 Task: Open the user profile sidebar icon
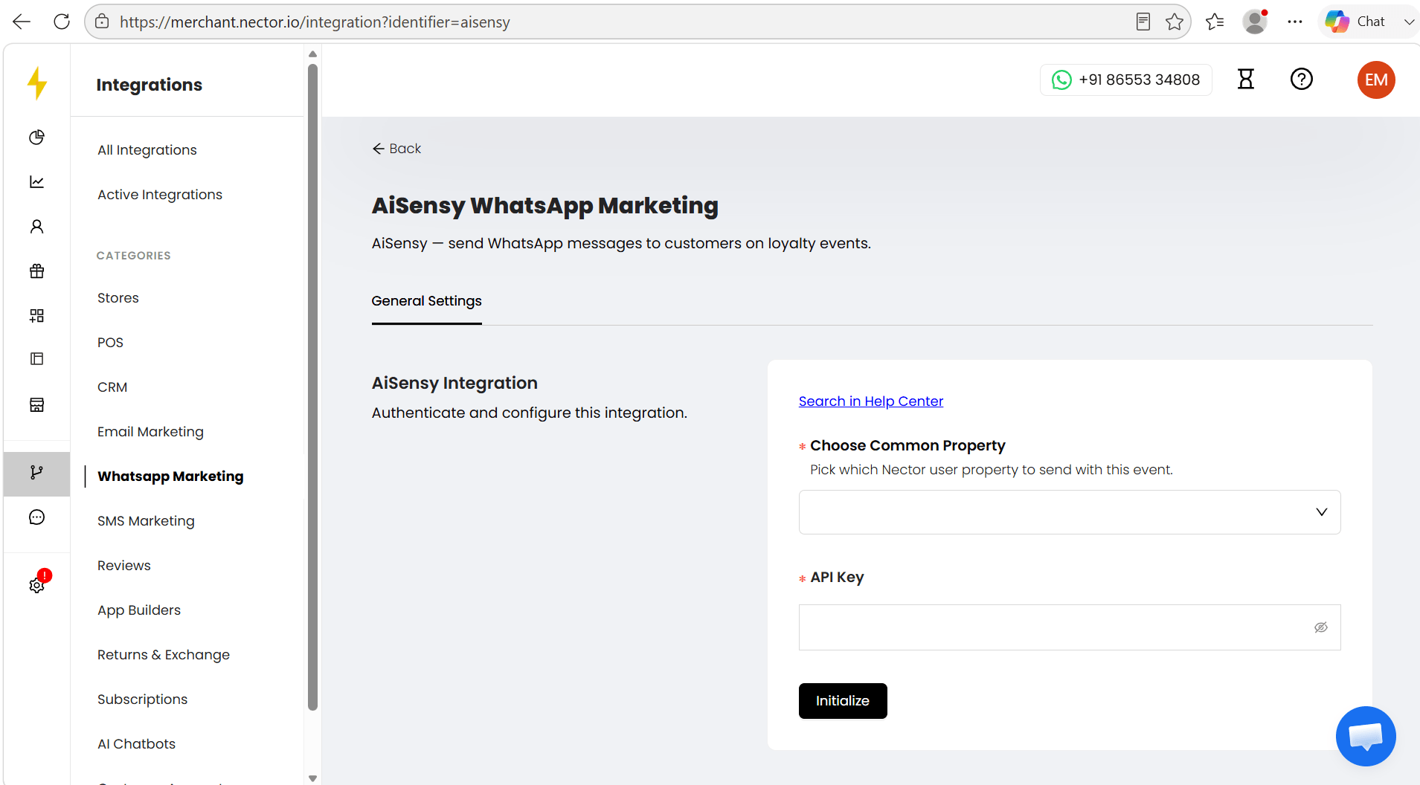pyautogui.click(x=36, y=227)
